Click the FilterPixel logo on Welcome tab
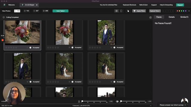The image size is (191, 107). pos(4,5)
